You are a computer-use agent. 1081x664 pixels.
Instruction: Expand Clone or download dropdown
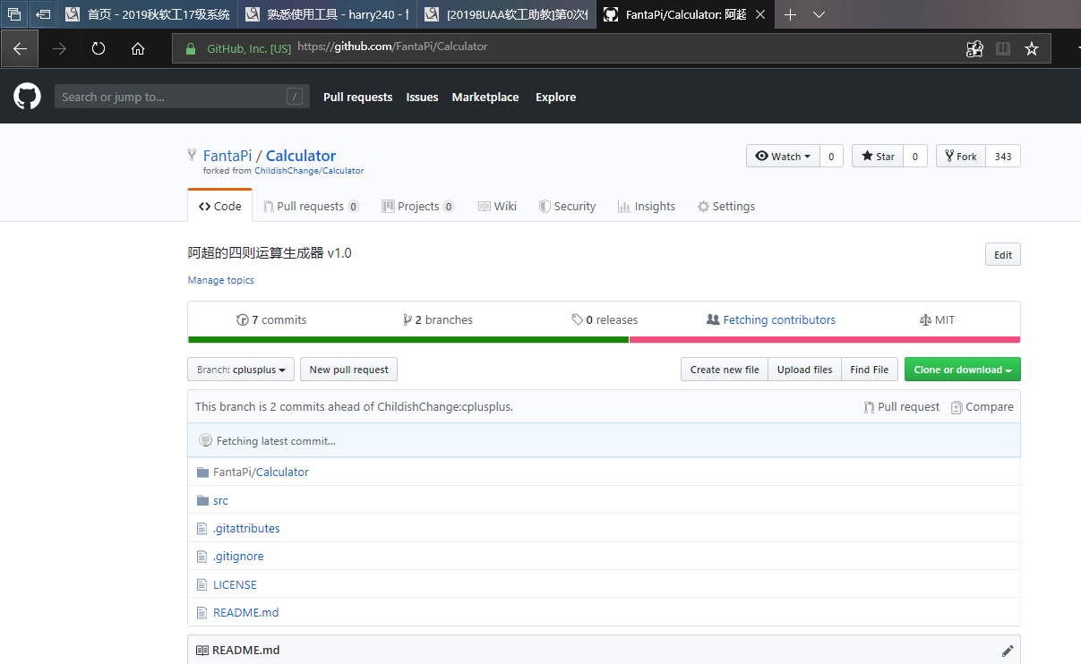(962, 370)
